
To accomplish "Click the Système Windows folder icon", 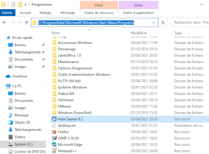I will pyautogui.click(x=54, y=87).
